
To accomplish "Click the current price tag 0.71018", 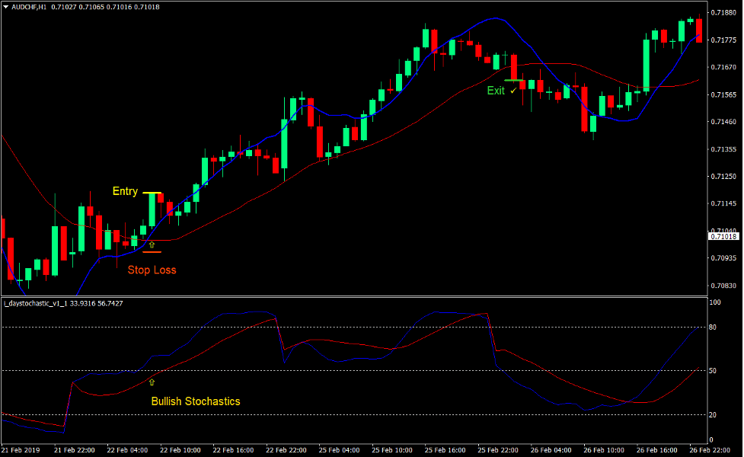I will click(x=722, y=237).
